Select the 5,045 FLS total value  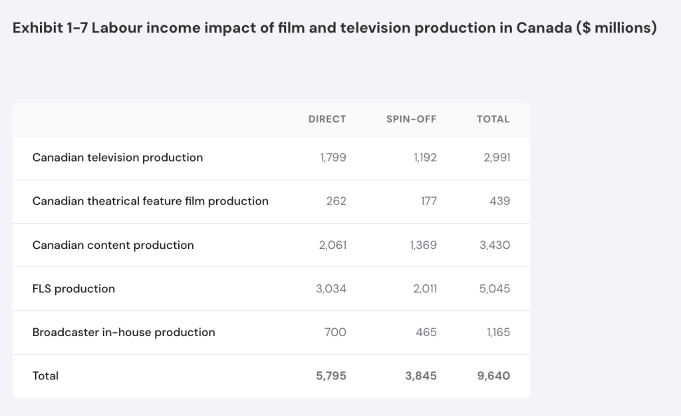tap(495, 289)
